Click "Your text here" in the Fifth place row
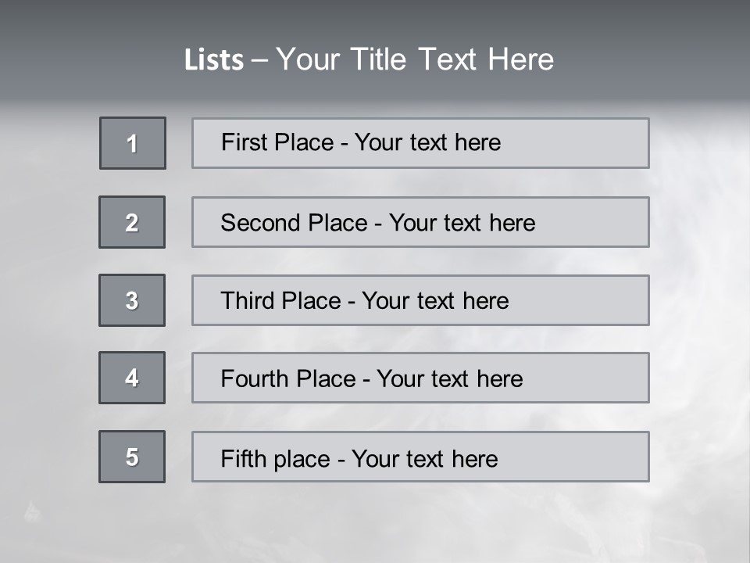 click(x=424, y=458)
